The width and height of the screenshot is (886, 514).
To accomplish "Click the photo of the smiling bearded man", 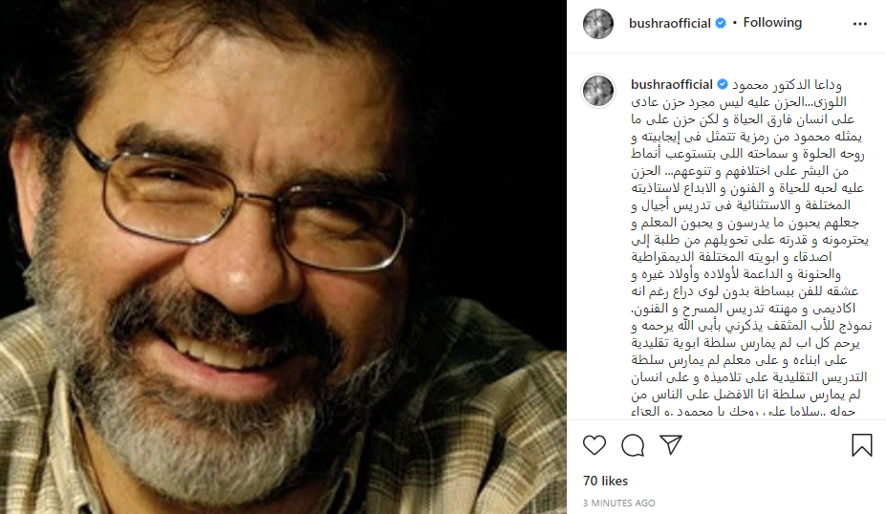I will click(283, 257).
